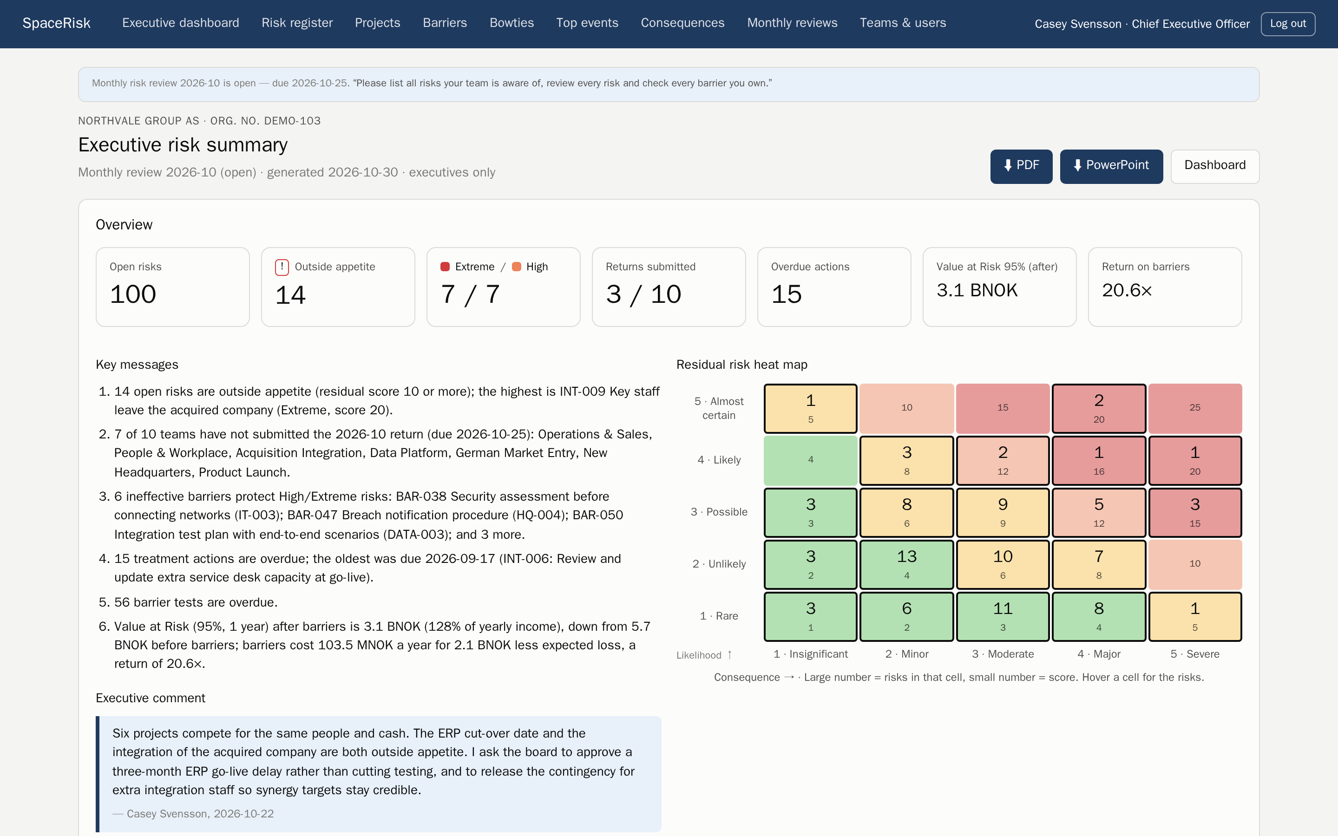This screenshot has height=836, width=1338.
Task: Click key message about 56 barrier tests overdue
Action: [196, 602]
